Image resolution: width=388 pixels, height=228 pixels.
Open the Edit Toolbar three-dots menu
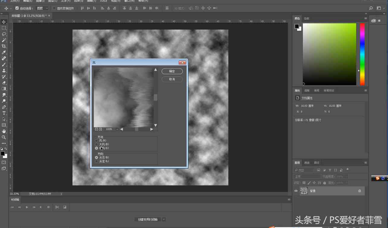pyautogui.click(x=4, y=143)
